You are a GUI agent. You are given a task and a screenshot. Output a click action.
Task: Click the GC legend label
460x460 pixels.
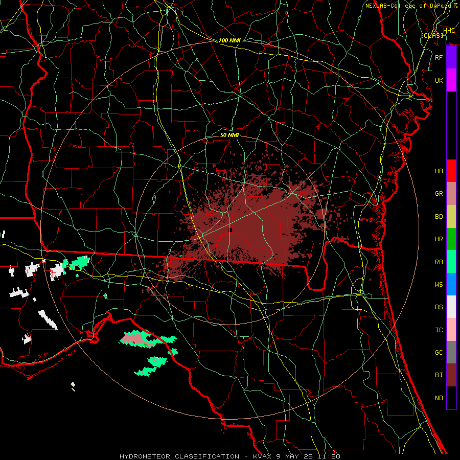[439, 353]
